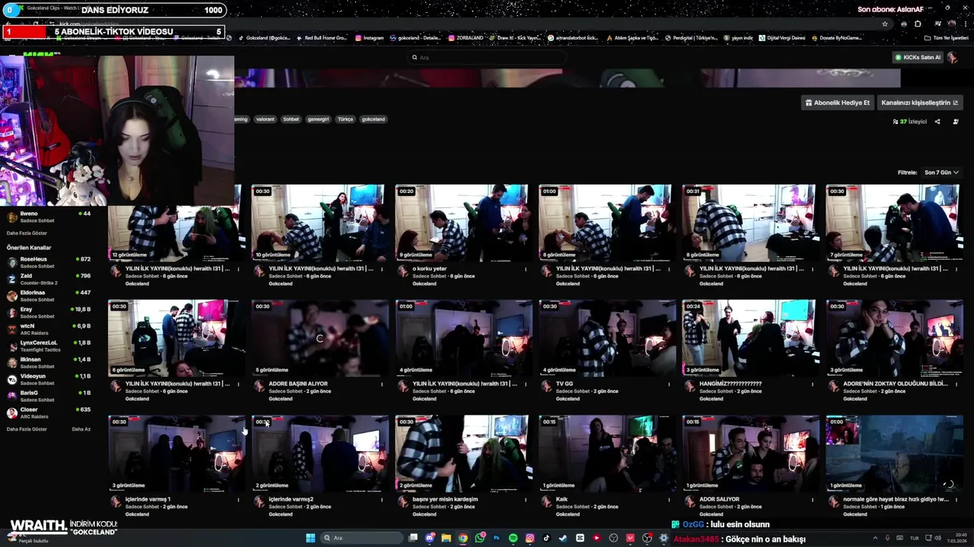
Task: Expand the hidden system tray icons chevron
Action: [875, 538]
